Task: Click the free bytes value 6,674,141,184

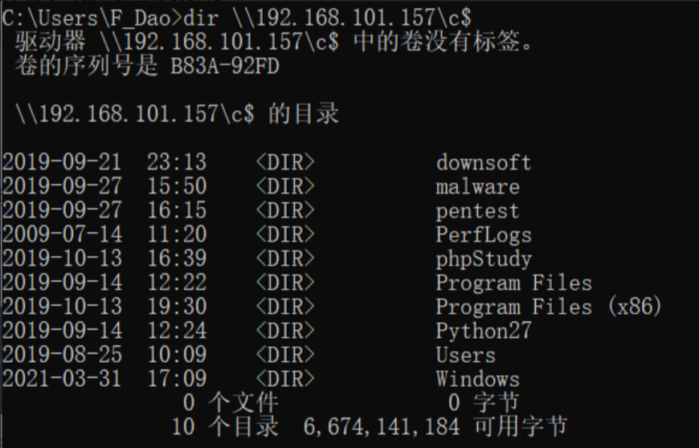Action: (x=381, y=426)
